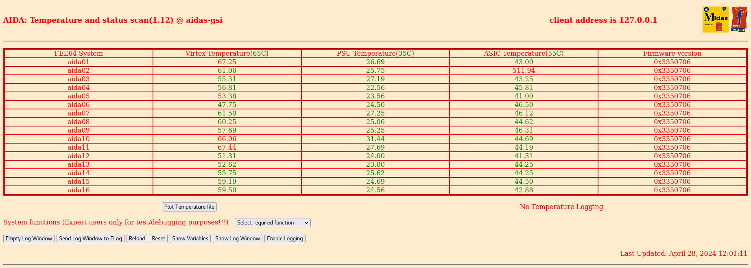Click the aida02 ASIC temperature 511.94
The height and width of the screenshot is (268, 751).
click(x=524, y=70)
